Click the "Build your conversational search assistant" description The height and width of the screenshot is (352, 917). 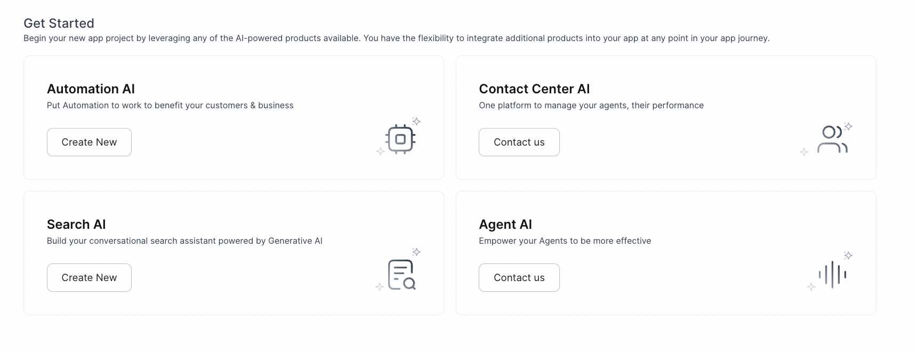[x=184, y=241]
